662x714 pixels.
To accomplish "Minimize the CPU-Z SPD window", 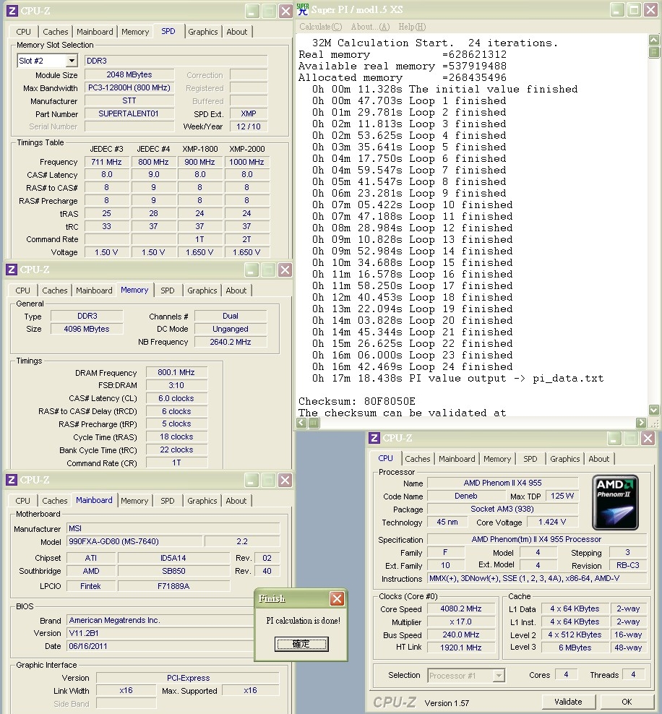I will point(252,11).
